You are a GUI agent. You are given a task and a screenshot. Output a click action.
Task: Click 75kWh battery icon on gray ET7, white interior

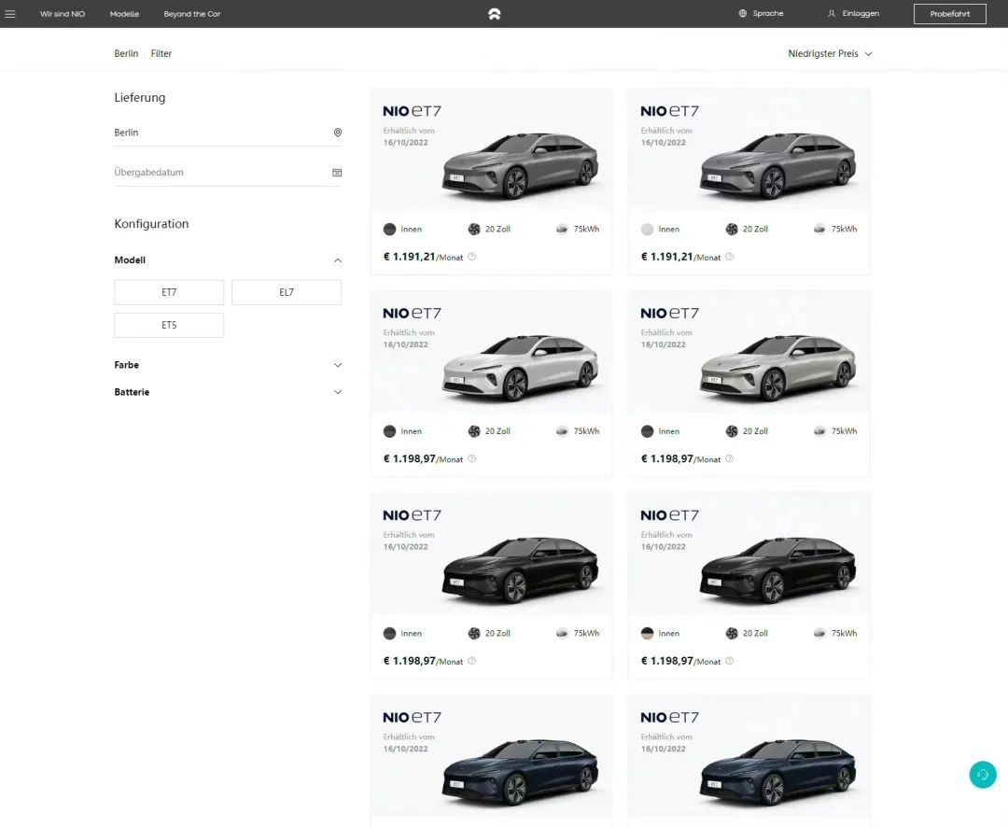[x=819, y=229]
